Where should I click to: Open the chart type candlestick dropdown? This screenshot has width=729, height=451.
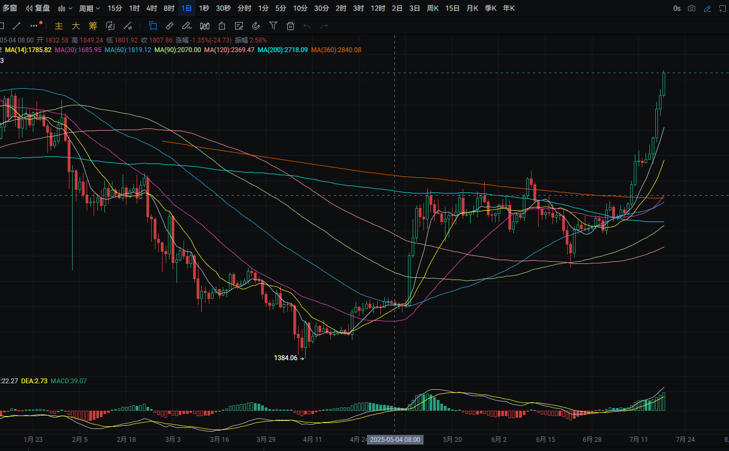pos(65,9)
